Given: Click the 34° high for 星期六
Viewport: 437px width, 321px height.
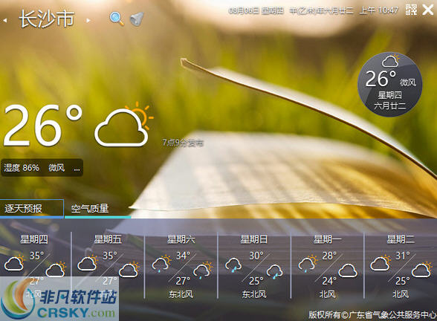Looking at the screenshot, I should pyautogui.click(x=183, y=256).
